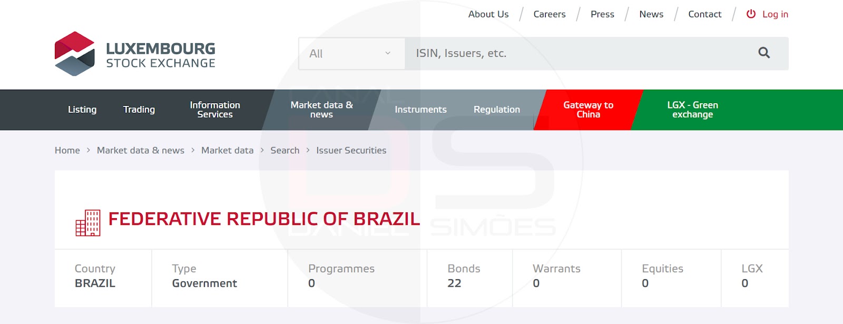Image resolution: width=843 pixels, height=324 pixels.
Task: Click the Equities count 0
Action: 645,283
